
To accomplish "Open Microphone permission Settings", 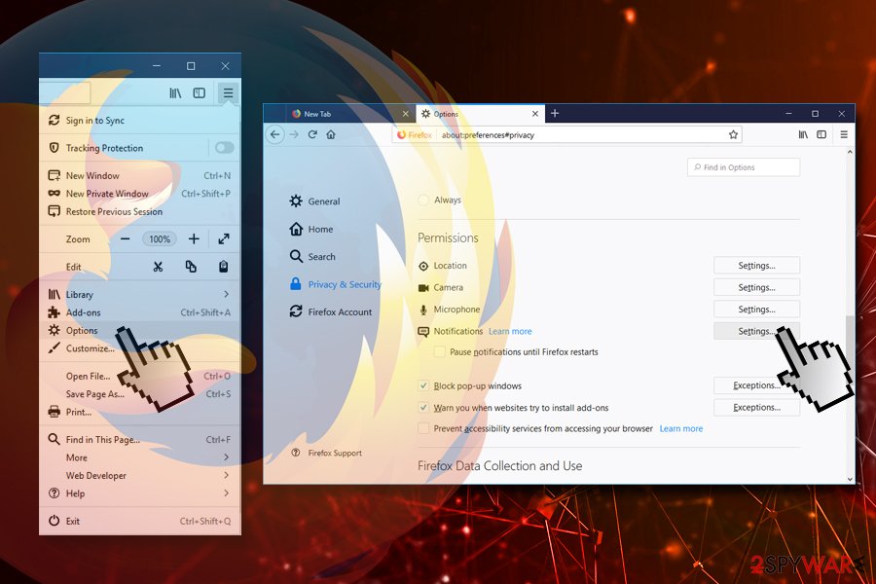I will pyautogui.click(x=756, y=310).
